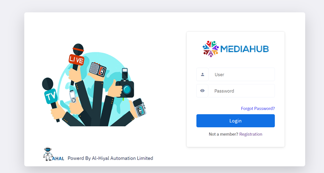
Task: Focus the User input field
Action: point(242,74)
